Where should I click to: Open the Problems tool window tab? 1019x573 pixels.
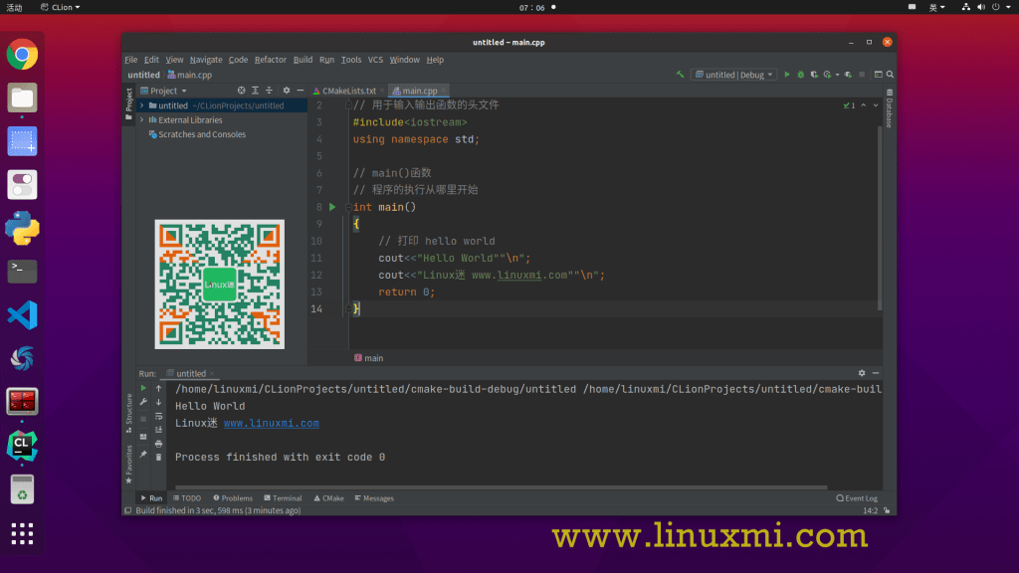click(233, 498)
